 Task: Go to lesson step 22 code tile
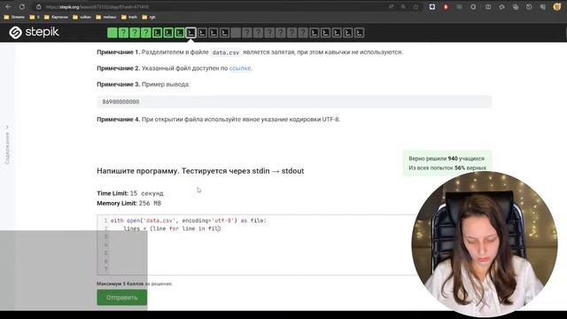pos(348,33)
